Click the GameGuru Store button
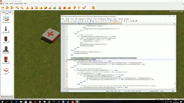 [x=7, y=97]
